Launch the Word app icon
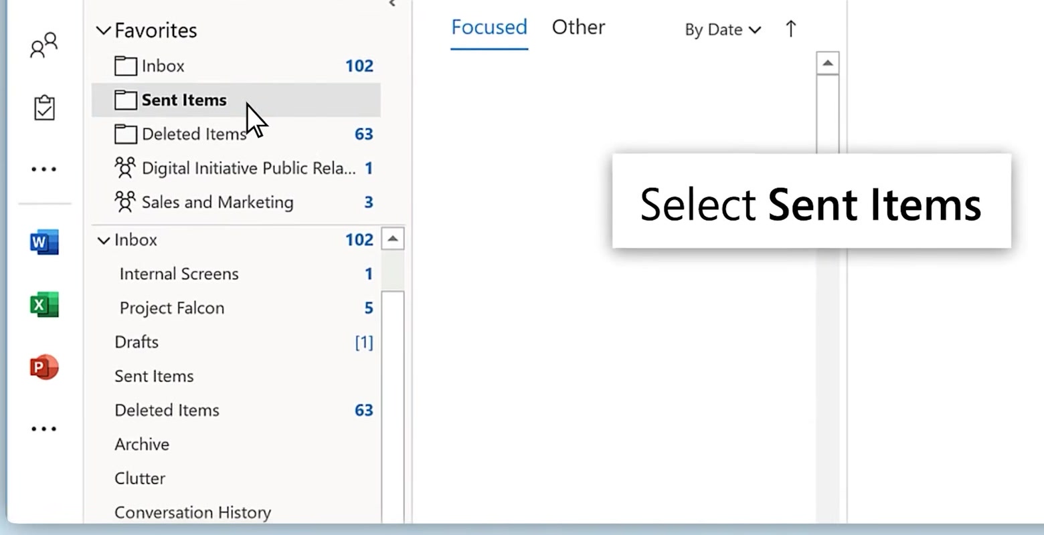The width and height of the screenshot is (1044, 535). click(44, 242)
